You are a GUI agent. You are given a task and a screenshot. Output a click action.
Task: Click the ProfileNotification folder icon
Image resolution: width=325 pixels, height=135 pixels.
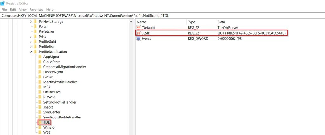pyautogui.click(x=35, y=52)
